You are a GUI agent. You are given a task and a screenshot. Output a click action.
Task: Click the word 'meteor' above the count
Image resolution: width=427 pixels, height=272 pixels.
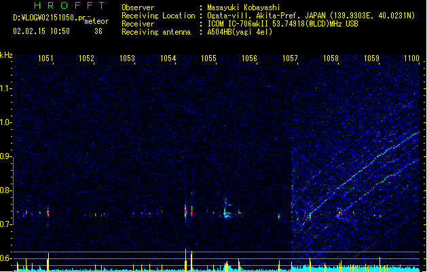point(96,21)
